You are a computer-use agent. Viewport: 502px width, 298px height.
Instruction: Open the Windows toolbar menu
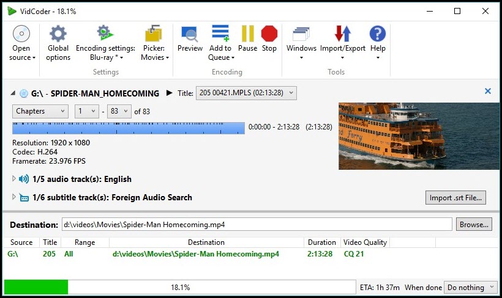[301, 43]
